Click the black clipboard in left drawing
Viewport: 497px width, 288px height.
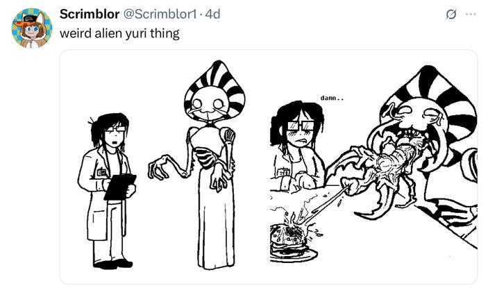pos(120,187)
